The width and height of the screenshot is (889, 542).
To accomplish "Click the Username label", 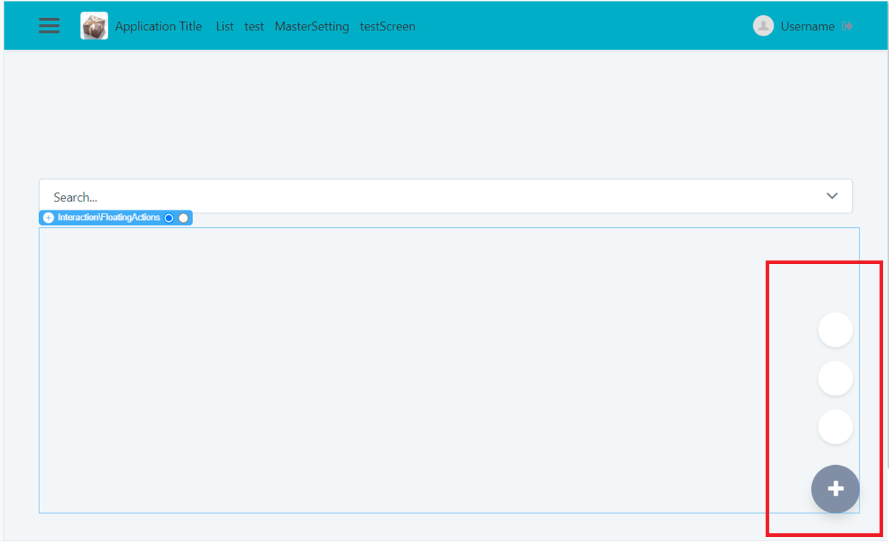I will 808,26.
